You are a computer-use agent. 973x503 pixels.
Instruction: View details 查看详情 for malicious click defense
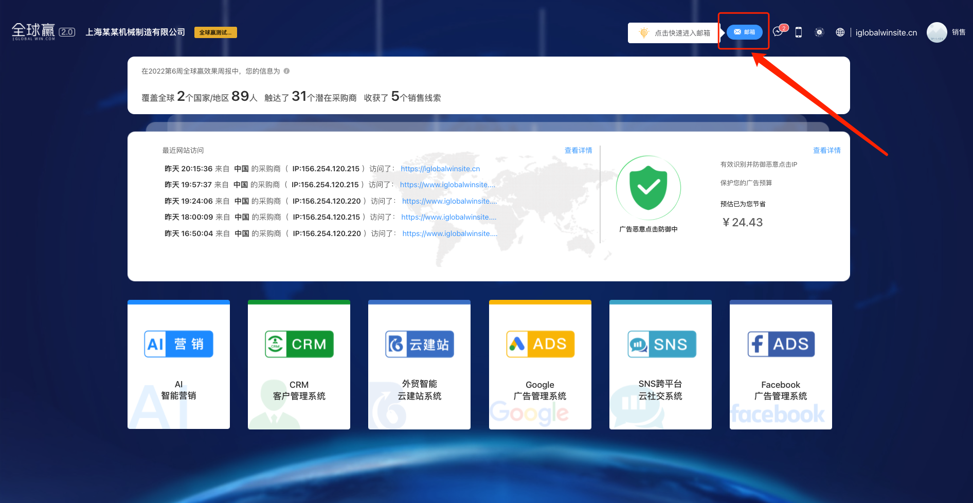coord(826,150)
